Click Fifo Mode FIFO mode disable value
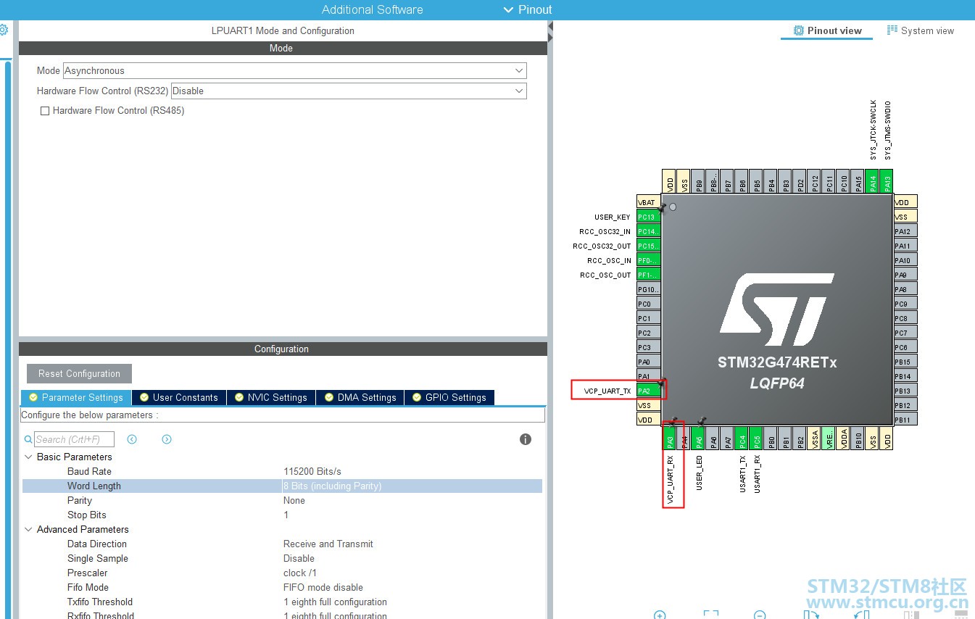This screenshot has height=619, width=975. [x=323, y=588]
